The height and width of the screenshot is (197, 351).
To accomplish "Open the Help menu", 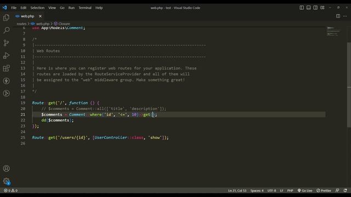I will click(99, 8).
